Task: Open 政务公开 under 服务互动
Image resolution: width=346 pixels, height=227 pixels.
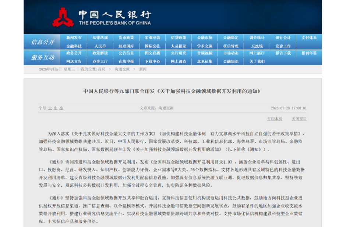Action: 74,53
